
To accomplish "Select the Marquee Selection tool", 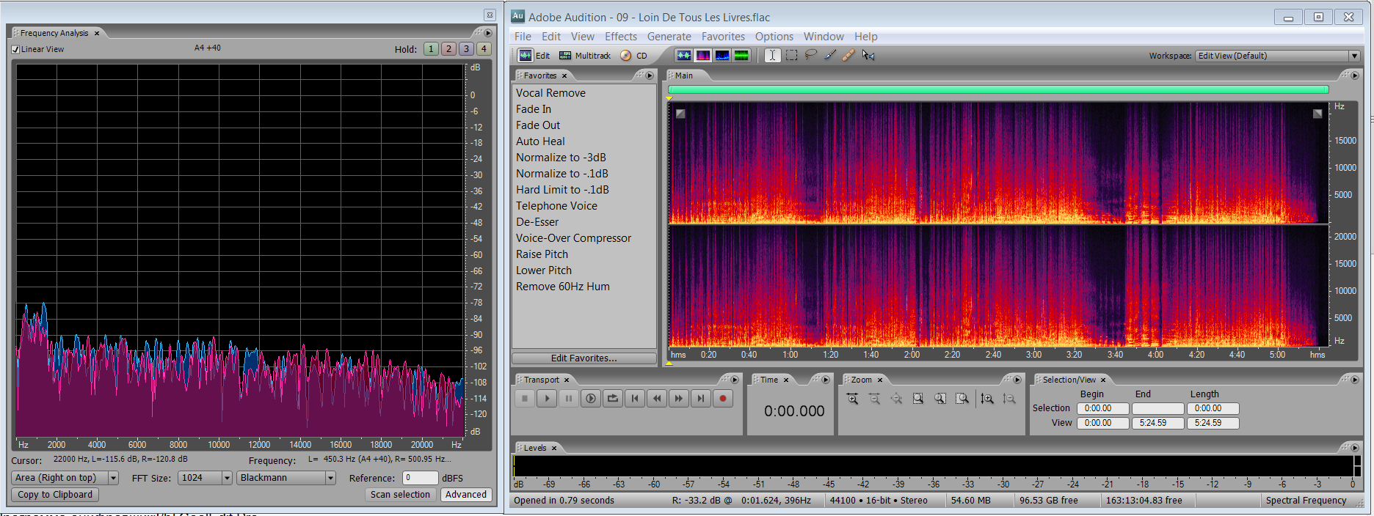I will point(791,56).
